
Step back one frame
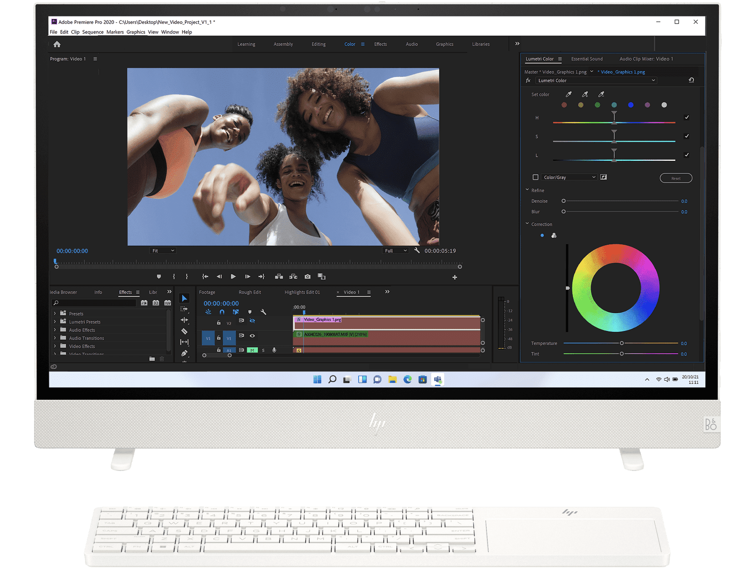pos(219,277)
